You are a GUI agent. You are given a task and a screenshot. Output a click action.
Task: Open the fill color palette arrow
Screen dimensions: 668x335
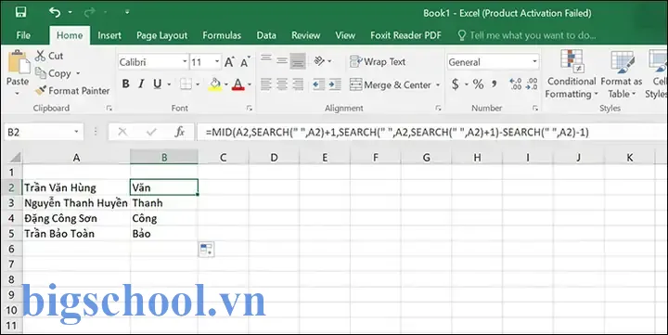(226, 84)
